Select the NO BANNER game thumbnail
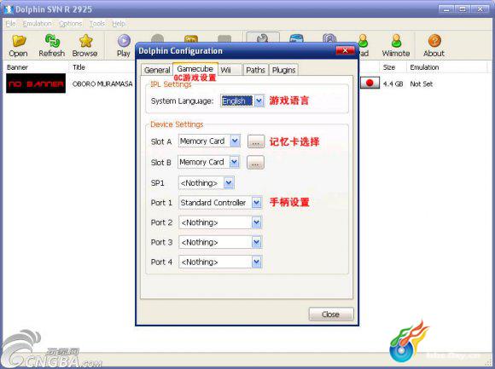 pos(36,84)
